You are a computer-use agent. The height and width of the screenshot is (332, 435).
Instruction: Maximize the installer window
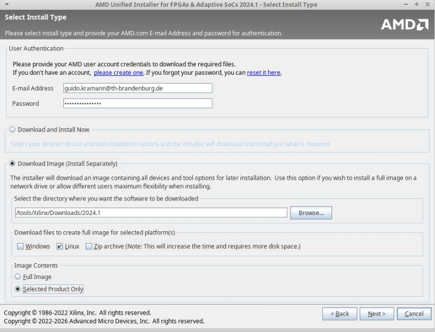pyautogui.click(x=417, y=5)
